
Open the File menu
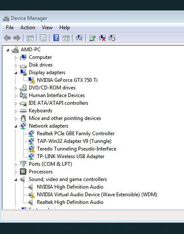pos(10,28)
